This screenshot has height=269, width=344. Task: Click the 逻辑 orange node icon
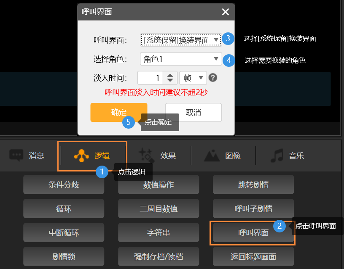81,156
